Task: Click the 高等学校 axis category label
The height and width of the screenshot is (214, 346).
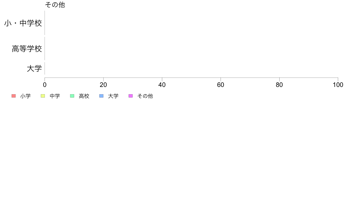Action: tap(27, 49)
